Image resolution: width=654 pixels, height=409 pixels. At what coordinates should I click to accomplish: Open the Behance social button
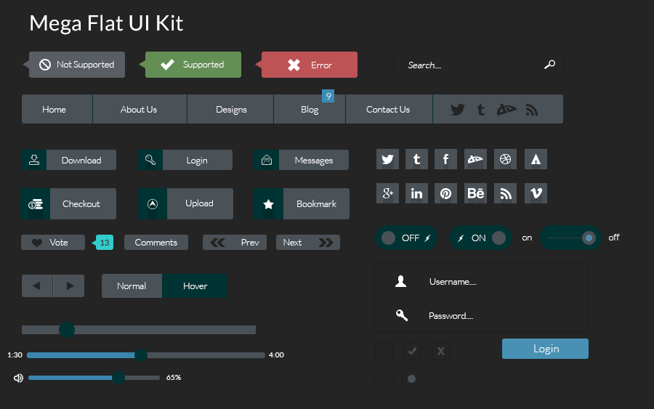click(475, 193)
